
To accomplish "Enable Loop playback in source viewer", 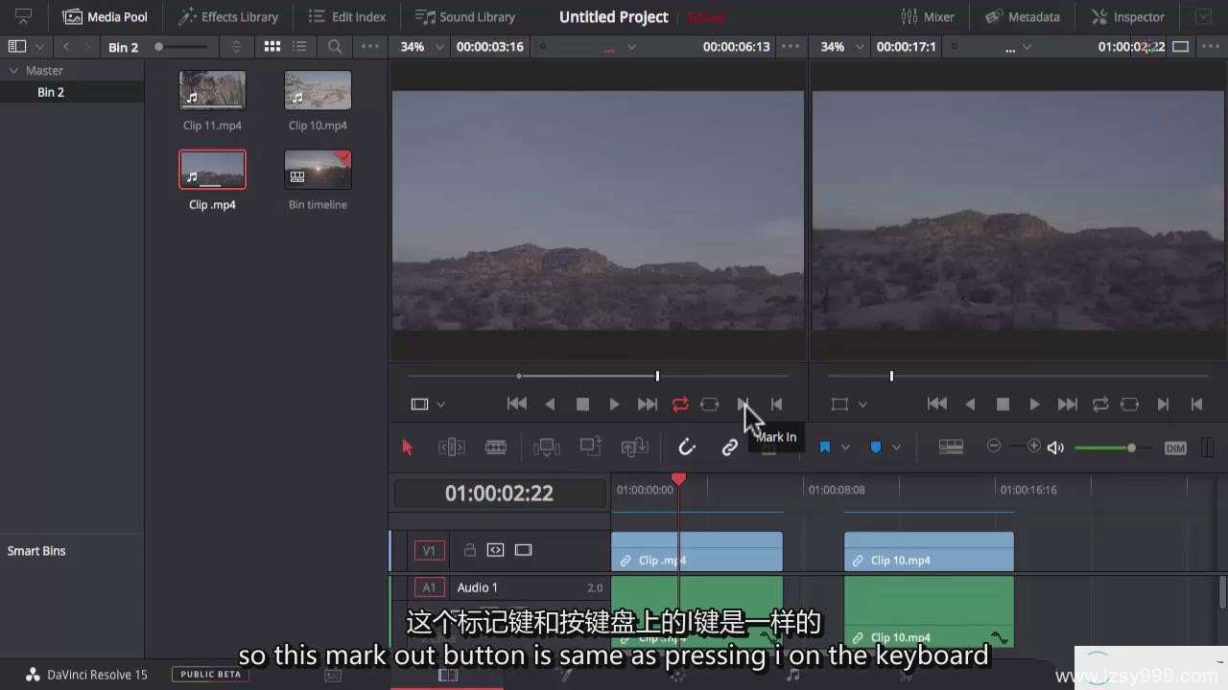I will click(x=680, y=404).
